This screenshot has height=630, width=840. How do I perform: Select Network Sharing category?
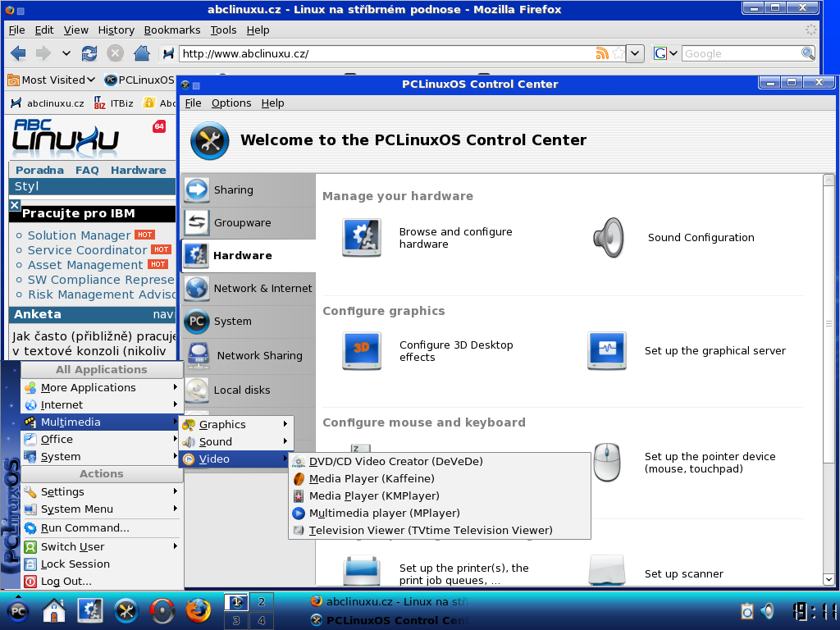point(249,356)
